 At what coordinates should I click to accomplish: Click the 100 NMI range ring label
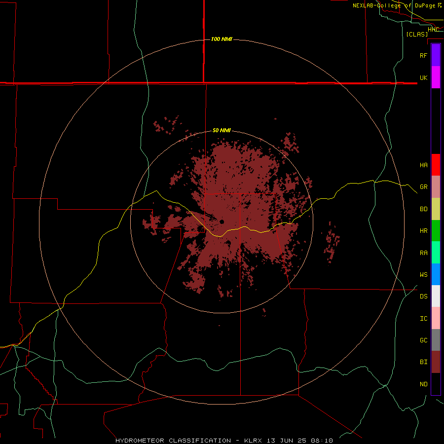(222, 39)
